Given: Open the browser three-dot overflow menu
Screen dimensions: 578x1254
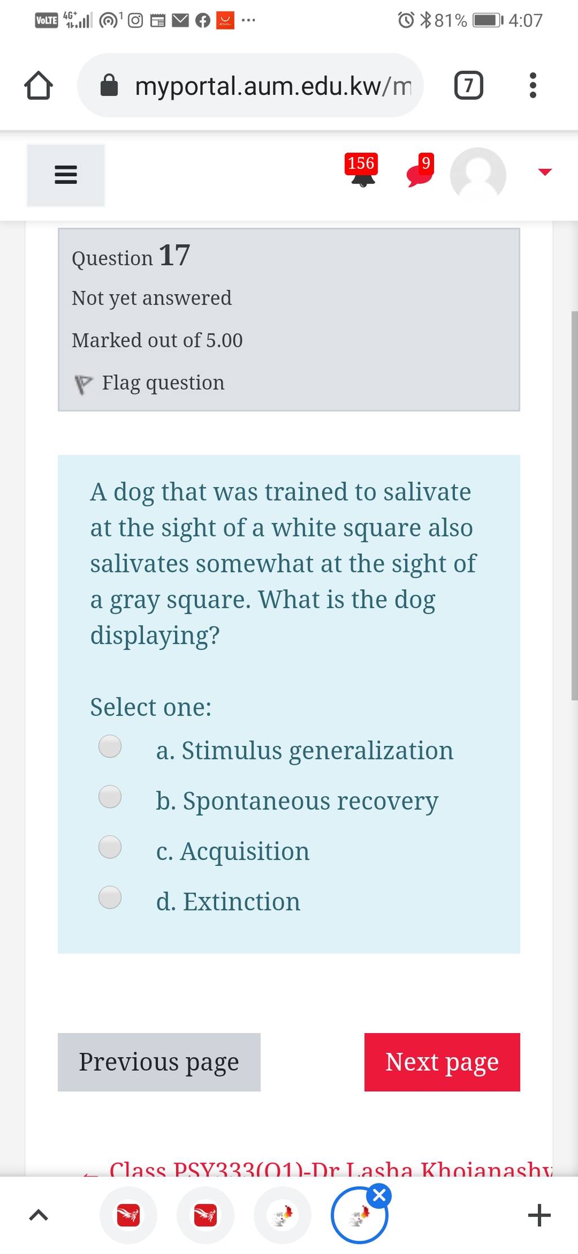Looking at the screenshot, I should tap(532, 85).
